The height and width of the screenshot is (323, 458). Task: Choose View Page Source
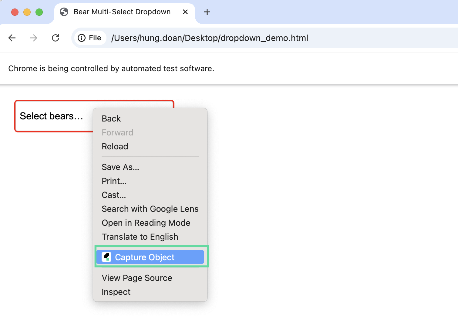[x=137, y=278]
